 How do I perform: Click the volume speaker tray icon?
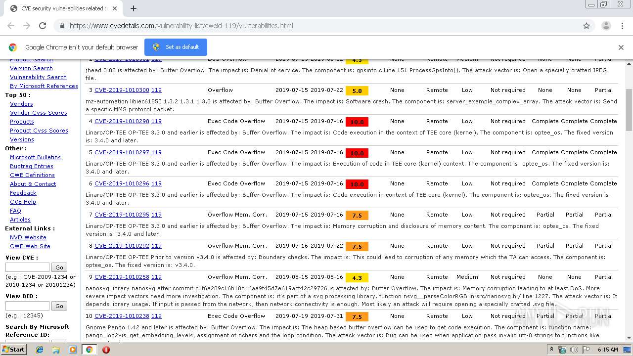click(574, 350)
